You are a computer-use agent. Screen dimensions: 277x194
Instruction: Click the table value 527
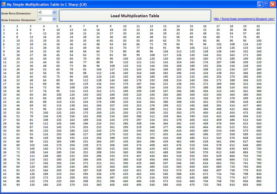coord(219,134)
